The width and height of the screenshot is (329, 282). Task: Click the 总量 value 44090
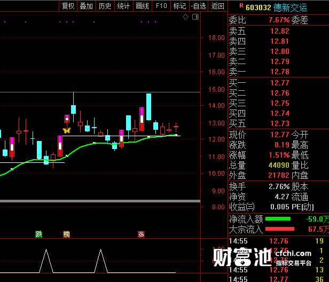click(x=279, y=165)
